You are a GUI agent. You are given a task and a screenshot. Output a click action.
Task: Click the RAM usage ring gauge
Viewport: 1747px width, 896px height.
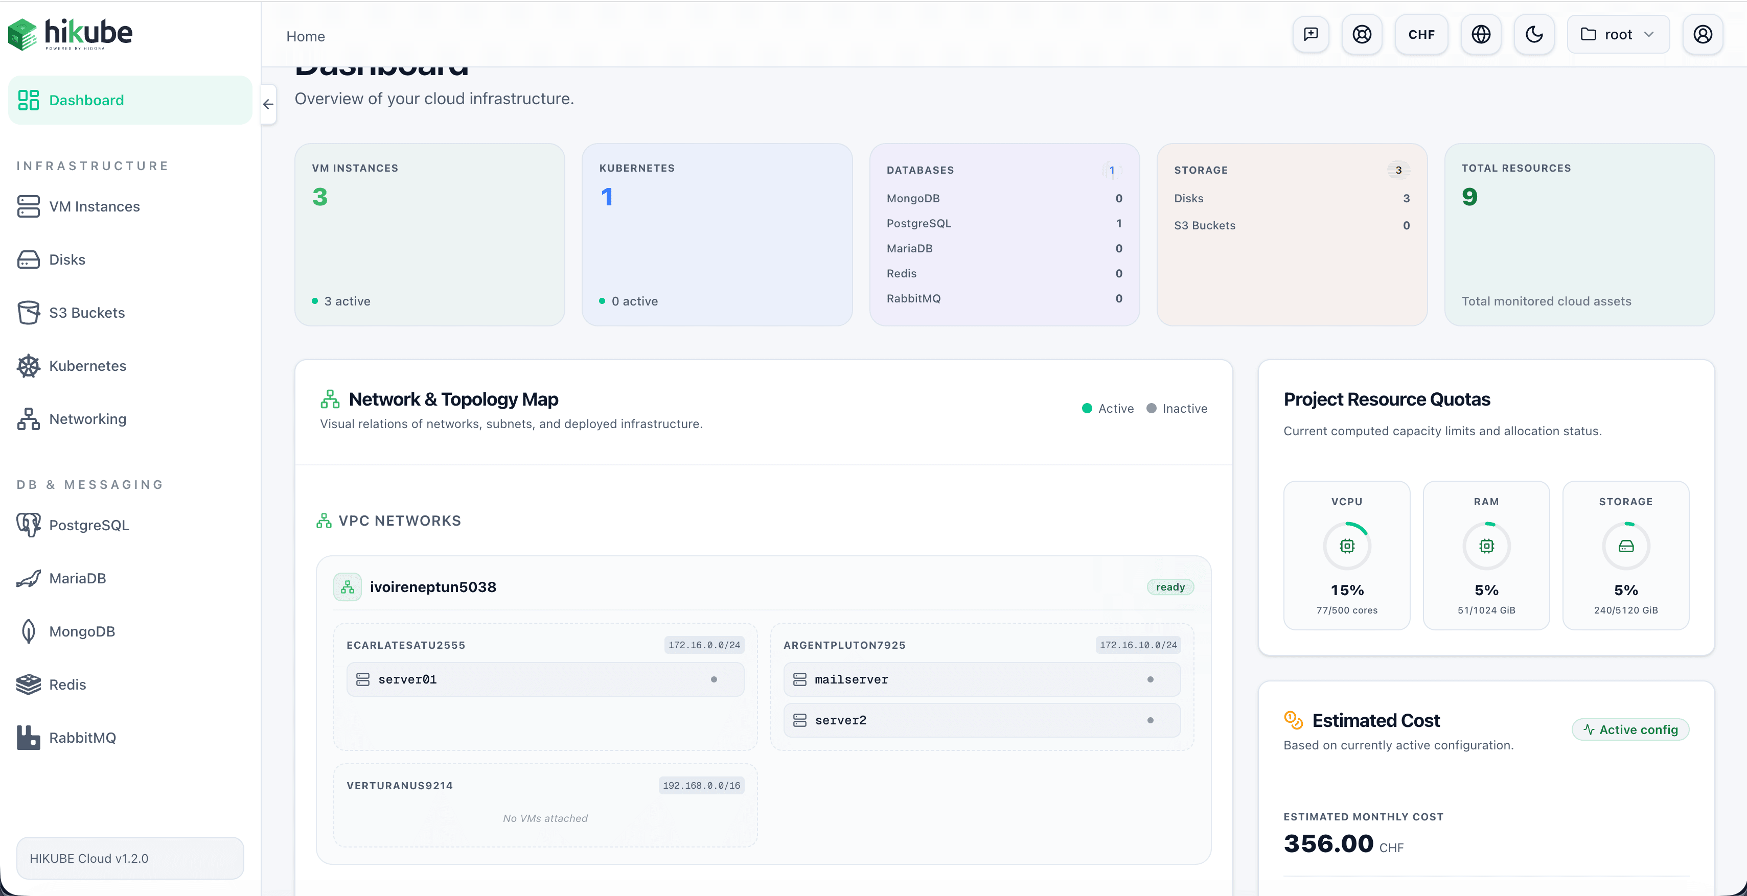(x=1486, y=546)
